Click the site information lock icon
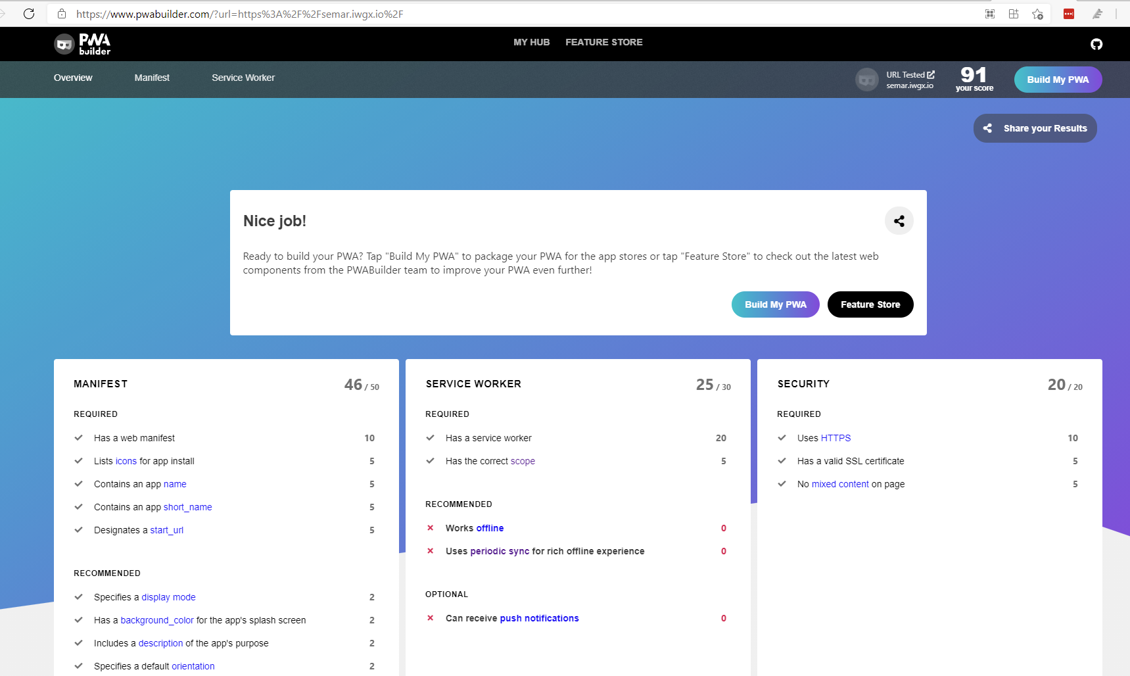This screenshot has height=676, width=1130. (x=61, y=14)
